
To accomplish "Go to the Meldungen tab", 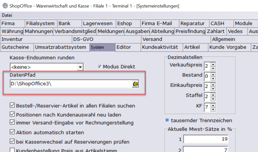I will (x=111, y=31).
